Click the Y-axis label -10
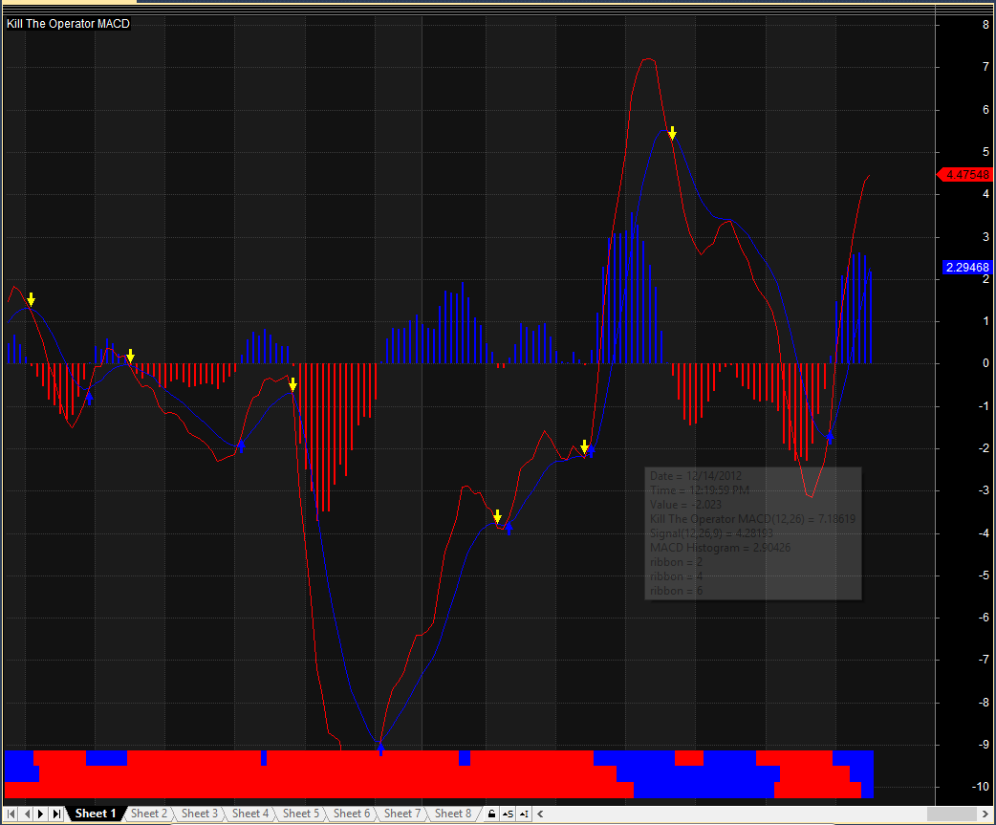996x825 pixels. coord(982,787)
